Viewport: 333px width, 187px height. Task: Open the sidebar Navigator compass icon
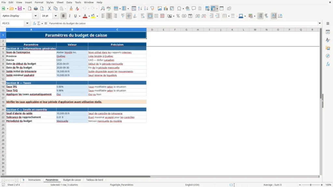pyautogui.click(x=328, y=56)
